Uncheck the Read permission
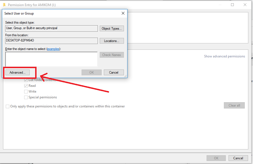The width and height of the screenshot is (253, 164). [26, 85]
